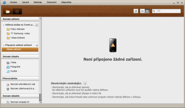Refresh connected shared devices list
185x108 pixels.
tap(37, 45)
